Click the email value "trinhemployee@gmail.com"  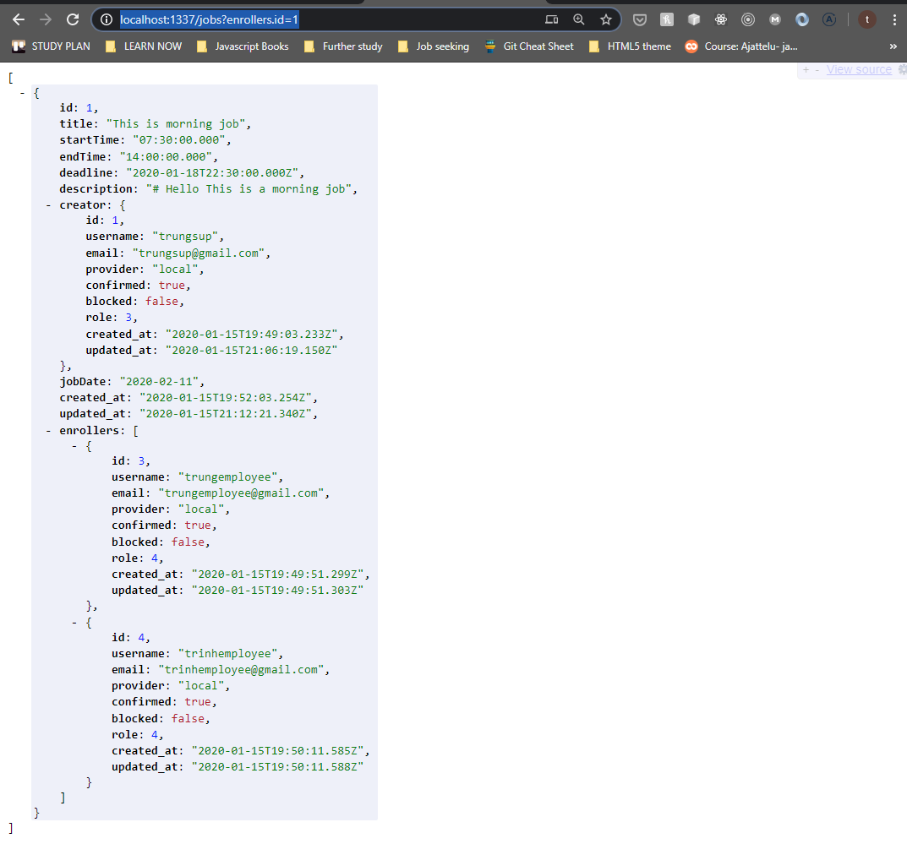click(x=241, y=669)
